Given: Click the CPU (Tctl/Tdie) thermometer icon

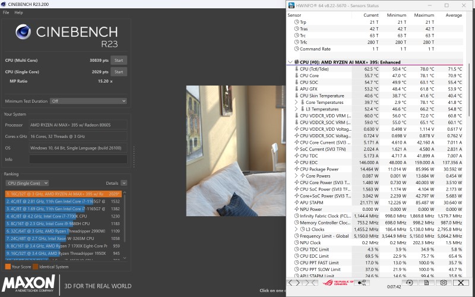Looking at the screenshot, I should [296, 69].
